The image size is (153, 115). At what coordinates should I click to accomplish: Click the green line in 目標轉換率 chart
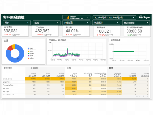[124, 51]
